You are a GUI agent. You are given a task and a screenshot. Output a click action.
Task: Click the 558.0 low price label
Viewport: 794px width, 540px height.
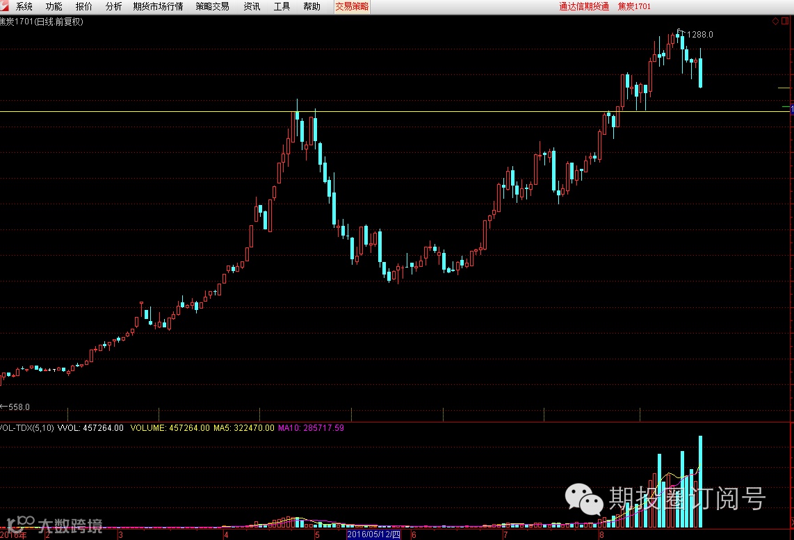pos(19,407)
